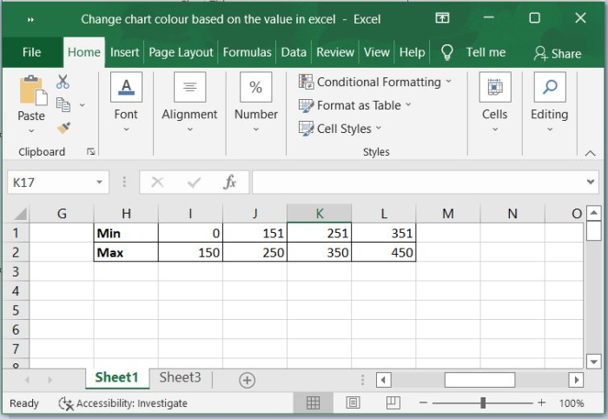
Task: Select the Min label cell
Action: [x=126, y=233]
